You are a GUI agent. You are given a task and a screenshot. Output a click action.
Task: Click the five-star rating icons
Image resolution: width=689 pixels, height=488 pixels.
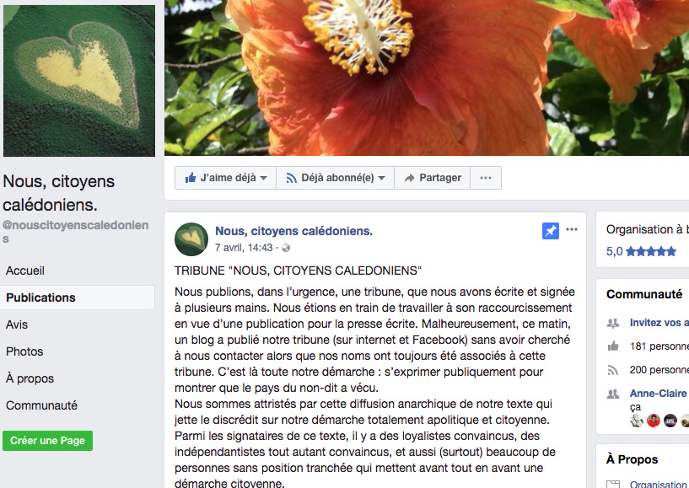651,251
